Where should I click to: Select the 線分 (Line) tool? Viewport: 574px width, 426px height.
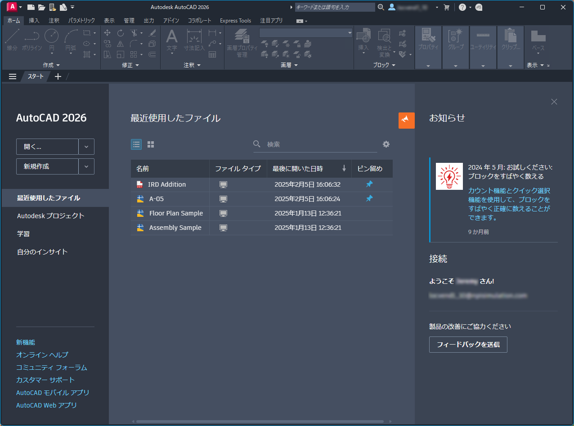[x=12, y=40]
